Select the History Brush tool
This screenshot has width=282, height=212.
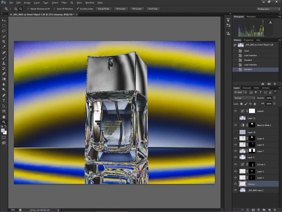(x=4, y=68)
